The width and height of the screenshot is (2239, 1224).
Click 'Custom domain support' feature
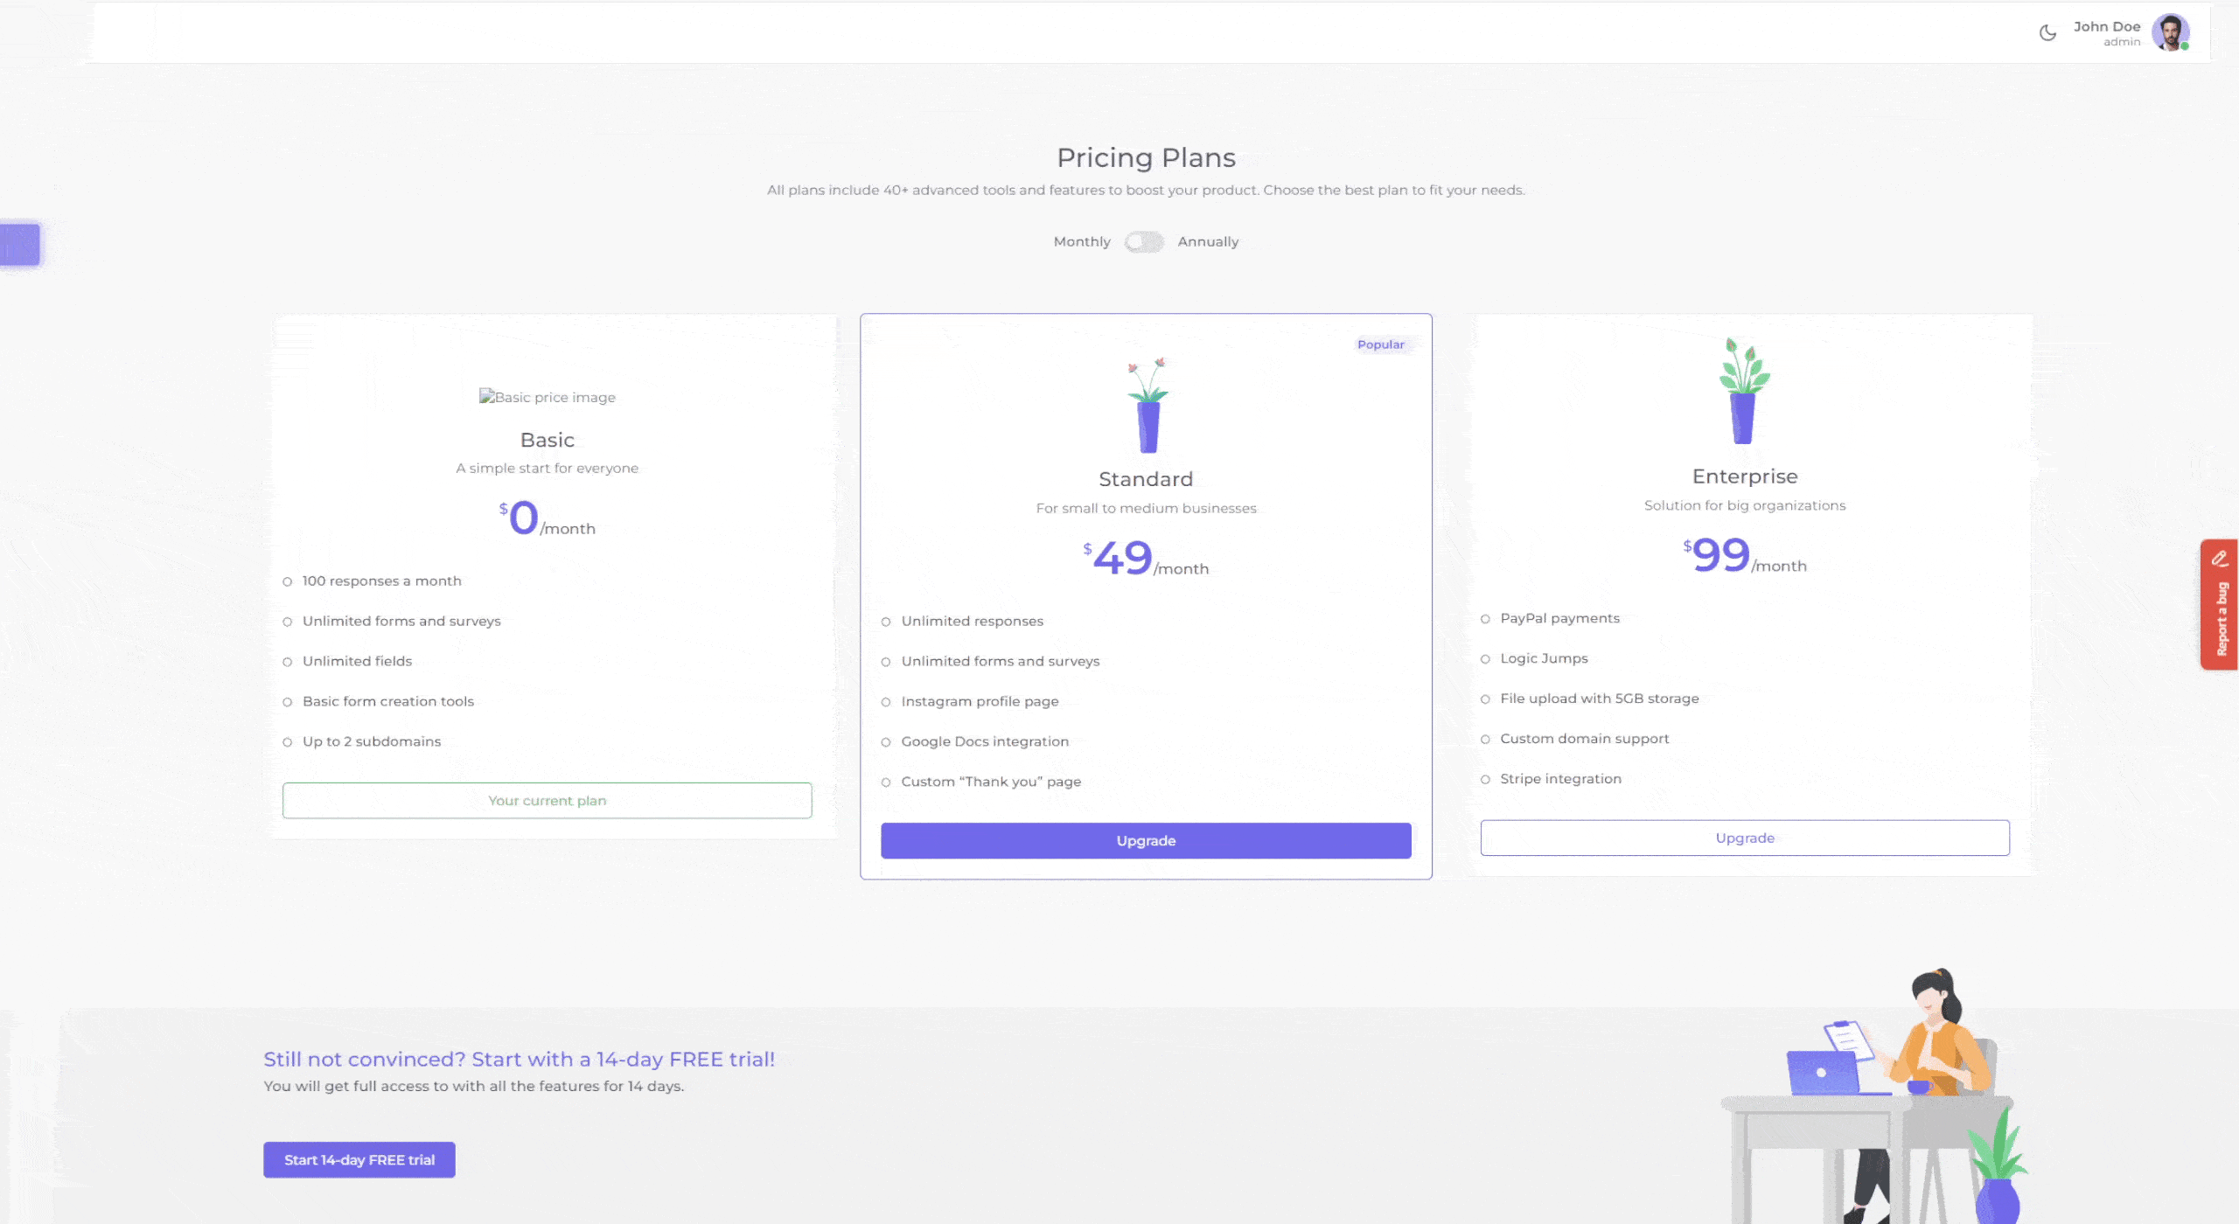click(x=1584, y=740)
